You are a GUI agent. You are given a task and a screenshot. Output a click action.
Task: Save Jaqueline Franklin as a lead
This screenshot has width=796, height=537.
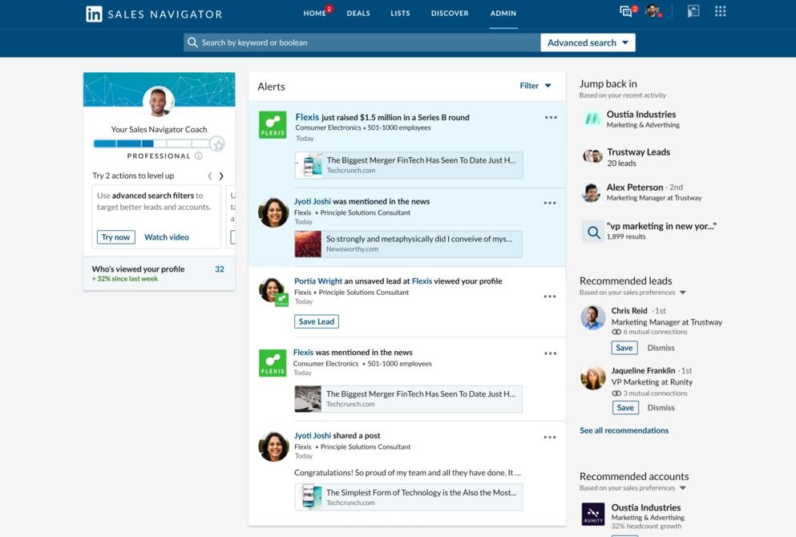tap(625, 408)
